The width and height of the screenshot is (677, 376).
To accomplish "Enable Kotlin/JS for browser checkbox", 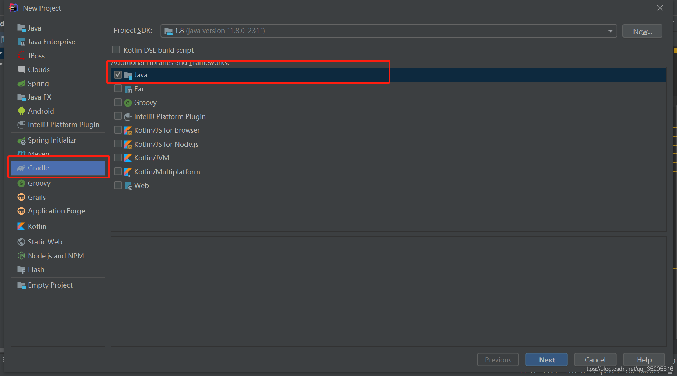I will click(x=118, y=130).
